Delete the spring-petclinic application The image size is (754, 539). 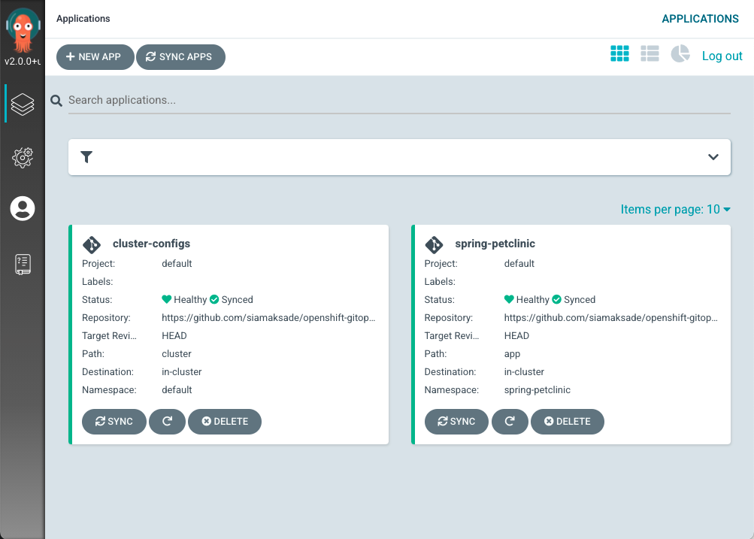click(x=568, y=421)
